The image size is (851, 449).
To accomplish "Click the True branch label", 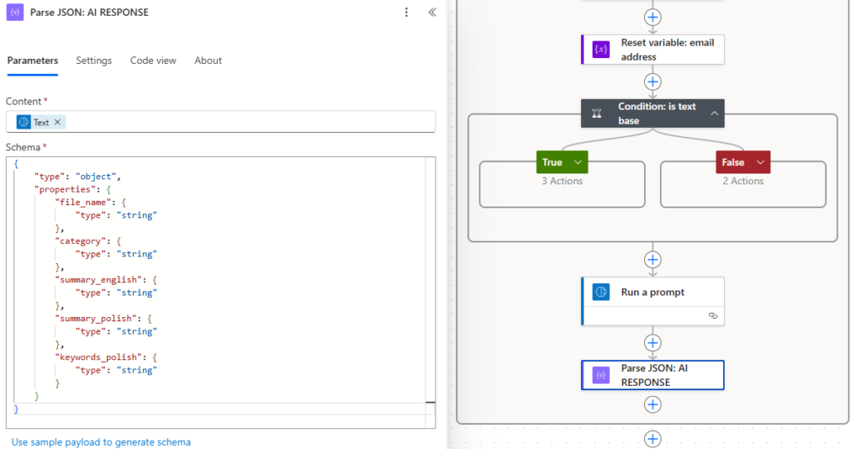I will click(x=552, y=162).
